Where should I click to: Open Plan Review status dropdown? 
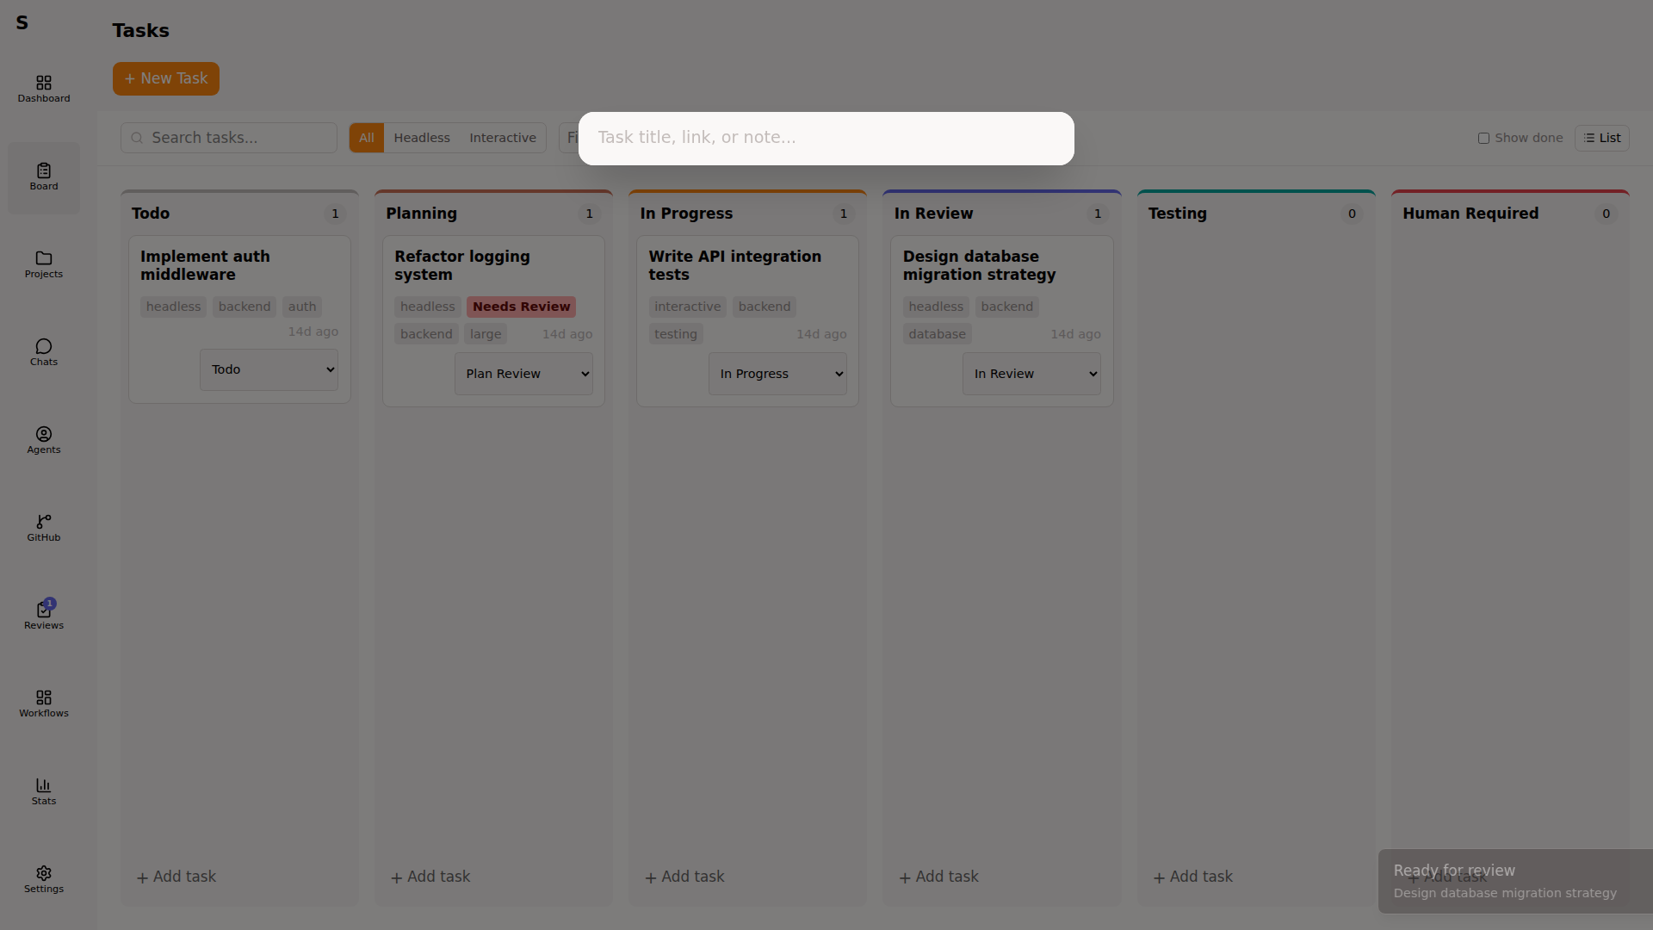tap(523, 374)
